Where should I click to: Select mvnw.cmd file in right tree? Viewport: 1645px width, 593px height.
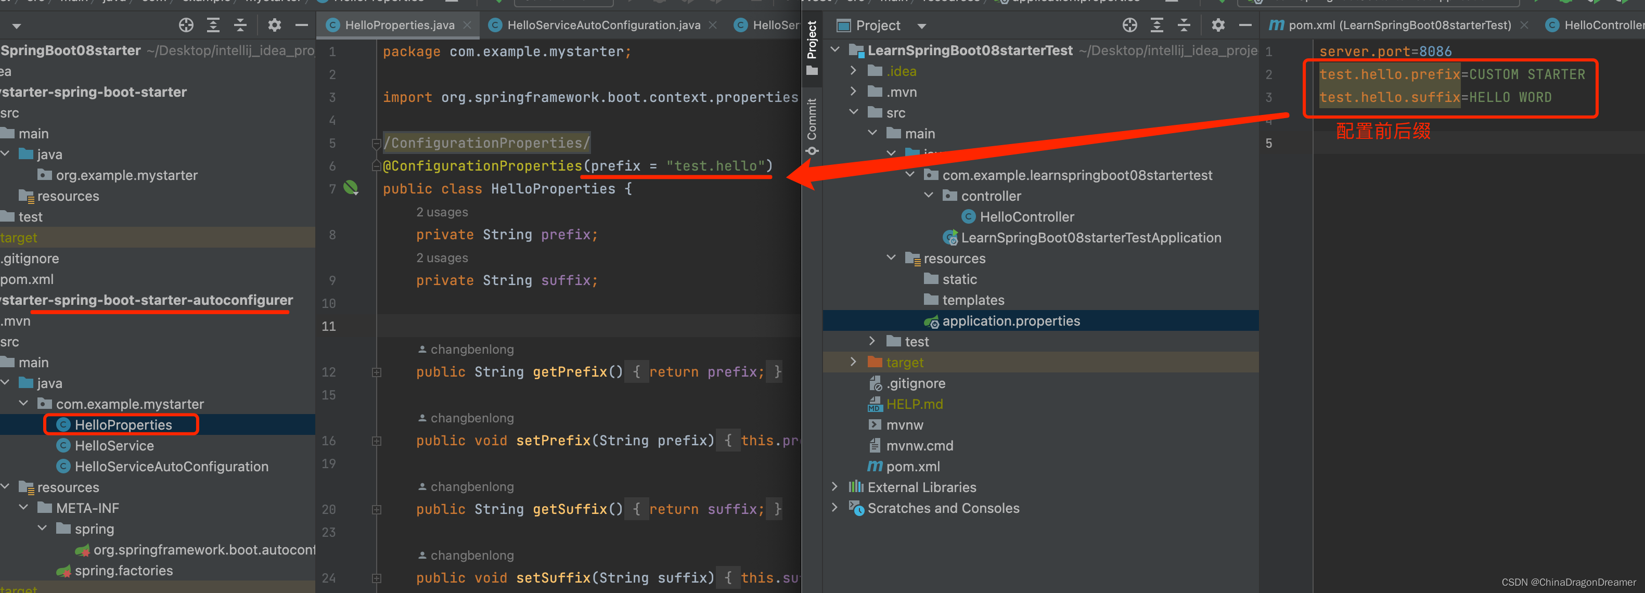[x=910, y=446]
